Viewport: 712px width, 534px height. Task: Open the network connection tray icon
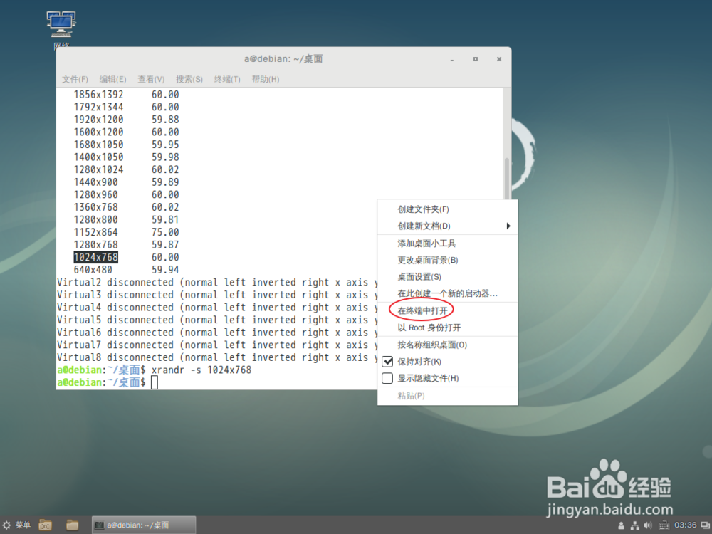point(635,526)
